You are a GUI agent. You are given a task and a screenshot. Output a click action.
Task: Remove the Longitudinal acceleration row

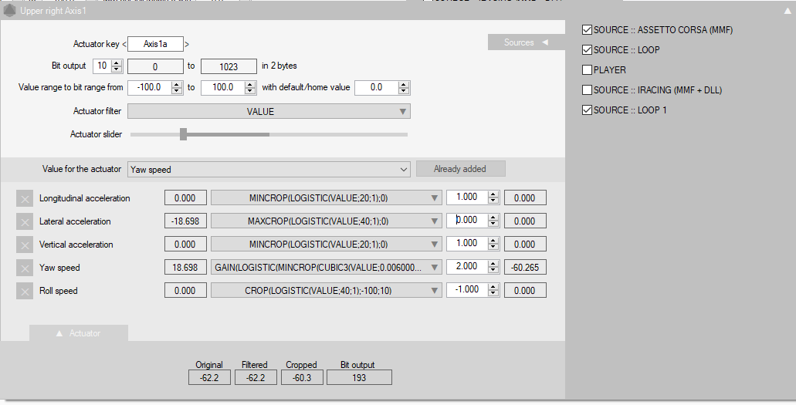(x=25, y=198)
